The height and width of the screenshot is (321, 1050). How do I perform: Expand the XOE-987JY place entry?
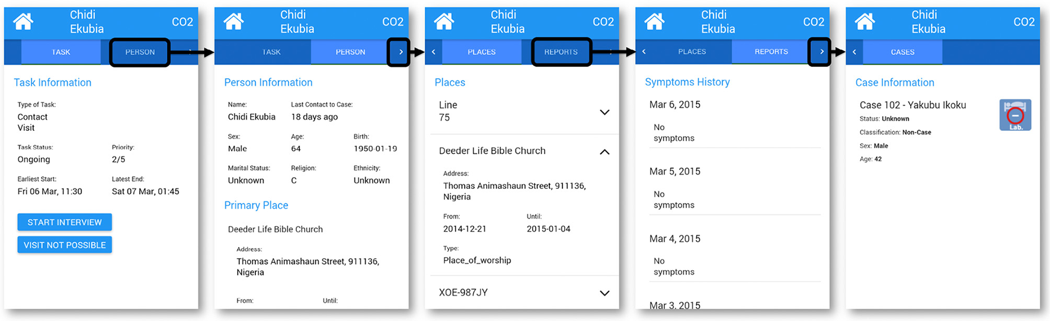click(604, 293)
